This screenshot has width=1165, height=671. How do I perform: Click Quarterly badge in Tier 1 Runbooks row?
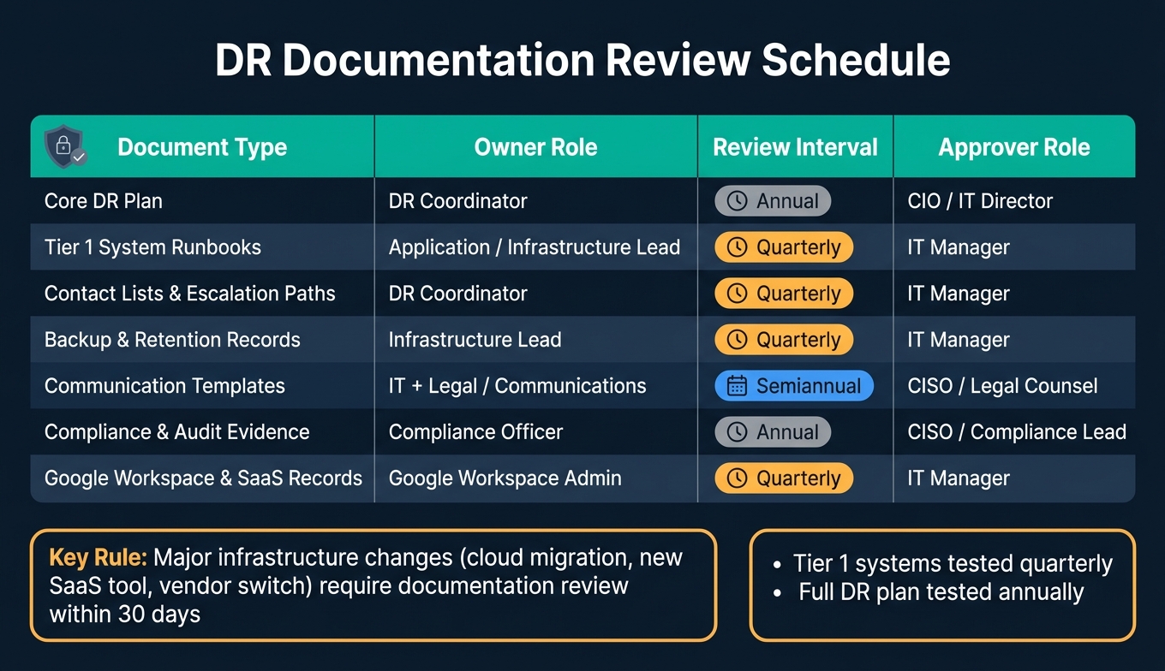pyautogui.click(x=785, y=247)
